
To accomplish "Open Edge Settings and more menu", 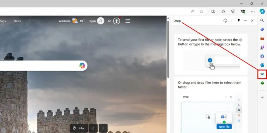I will pos(253,11).
